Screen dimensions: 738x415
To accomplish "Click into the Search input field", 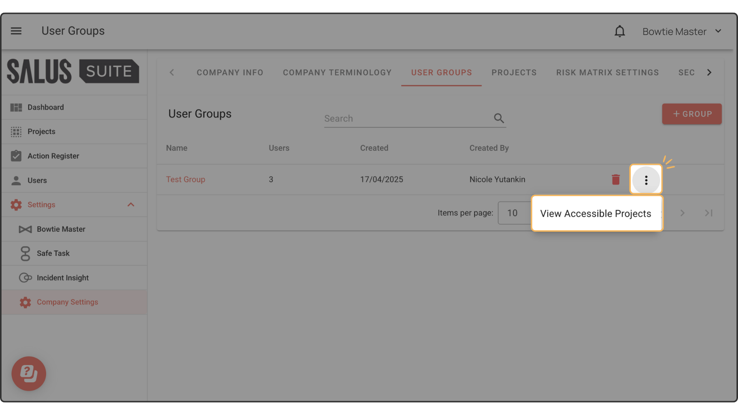I will pyautogui.click(x=407, y=118).
